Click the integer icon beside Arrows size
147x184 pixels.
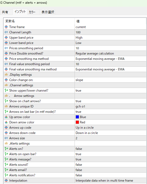tap(6, 138)
